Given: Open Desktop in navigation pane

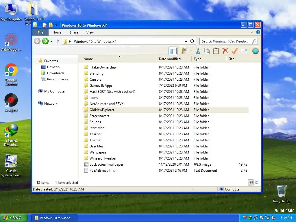Looking at the screenshot, I should tap(53, 67).
